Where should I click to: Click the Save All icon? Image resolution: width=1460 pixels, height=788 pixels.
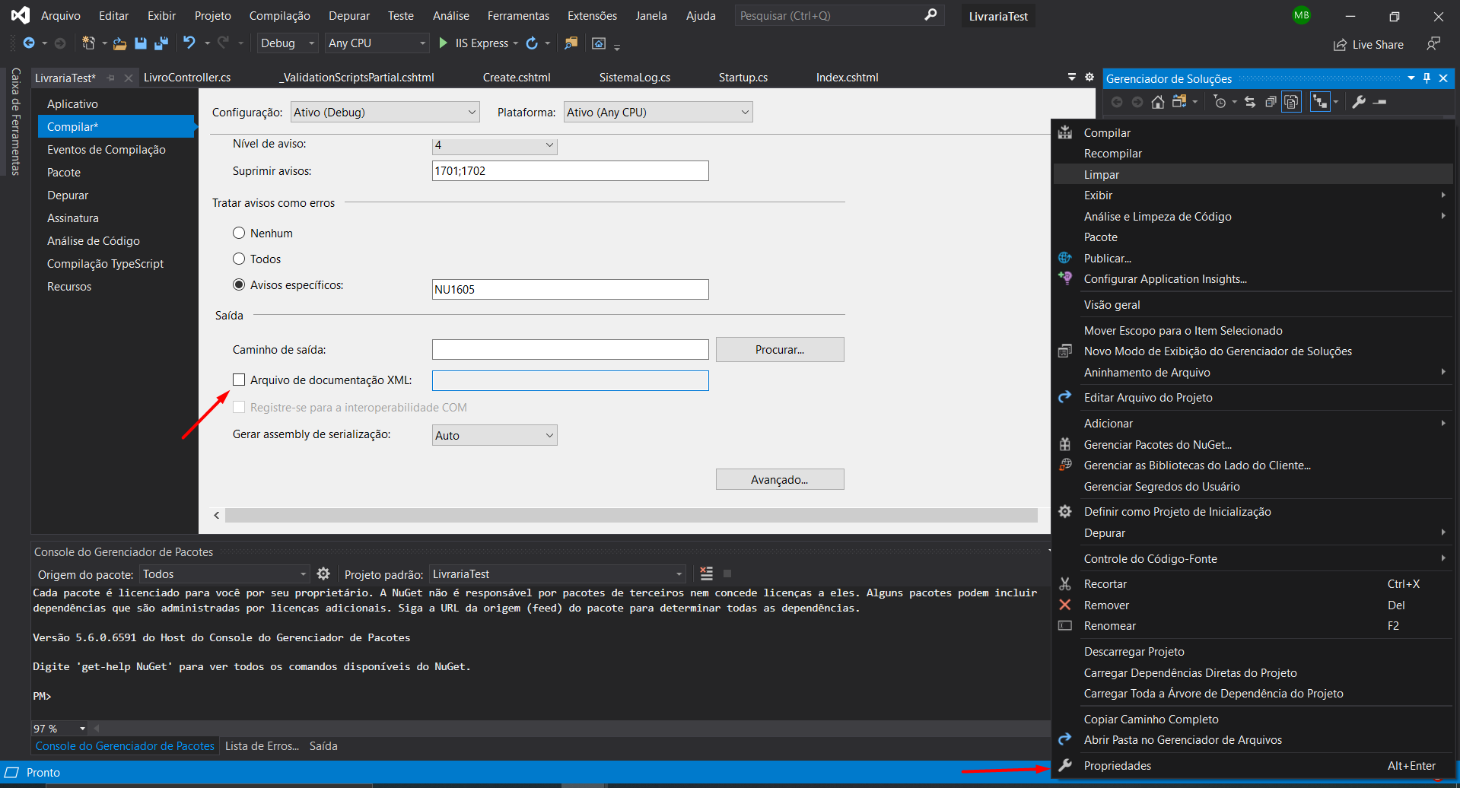(161, 43)
